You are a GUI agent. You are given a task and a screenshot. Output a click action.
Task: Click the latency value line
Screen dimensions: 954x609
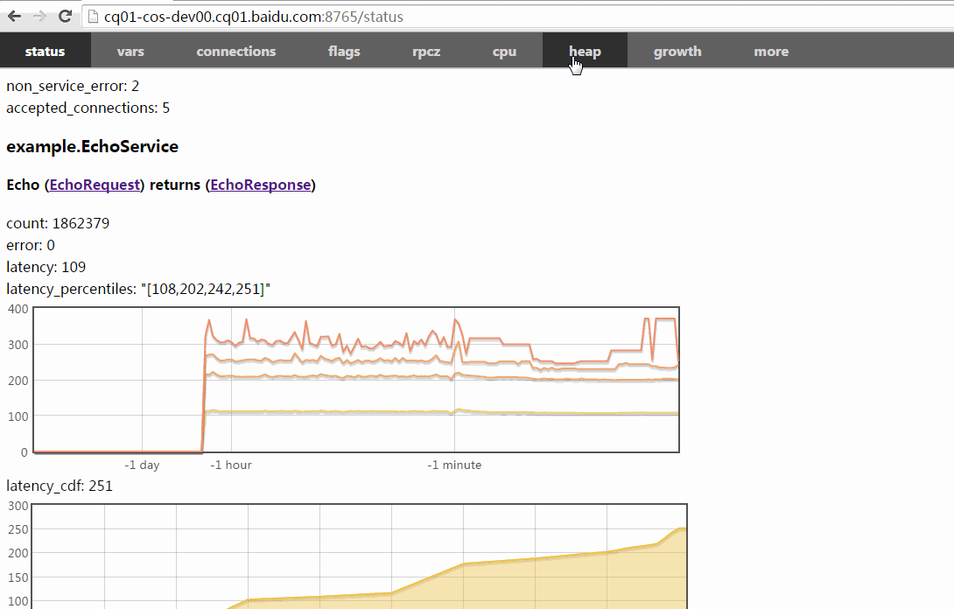46,267
